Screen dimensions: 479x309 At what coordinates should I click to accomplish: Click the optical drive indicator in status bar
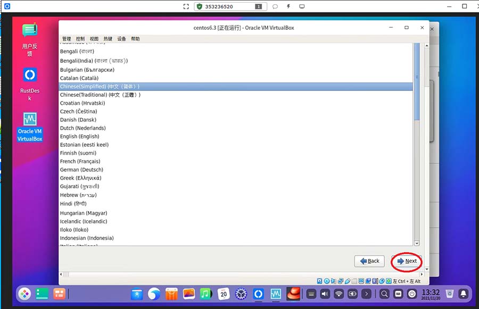coord(327,281)
